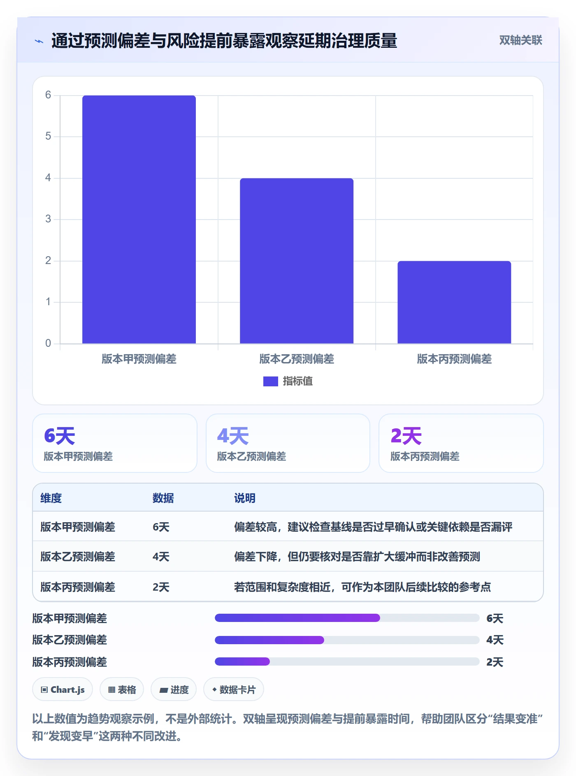Click the 版本乙预测偏差 progress bar
The image size is (576, 776).
(347, 640)
